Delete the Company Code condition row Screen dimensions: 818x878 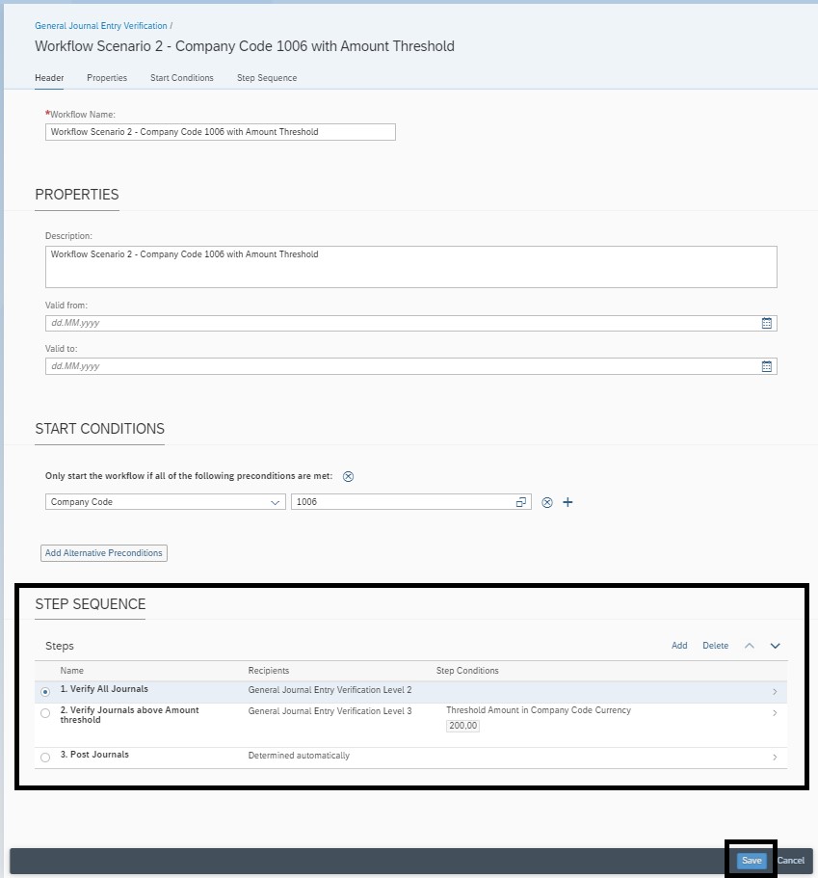[547, 502]
